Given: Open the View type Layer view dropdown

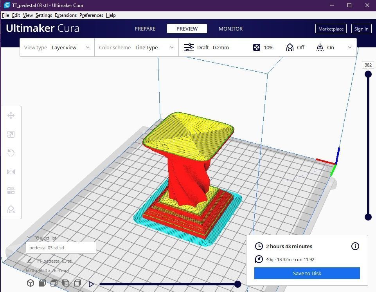Looking at the screenshot, I should [57, 47].
